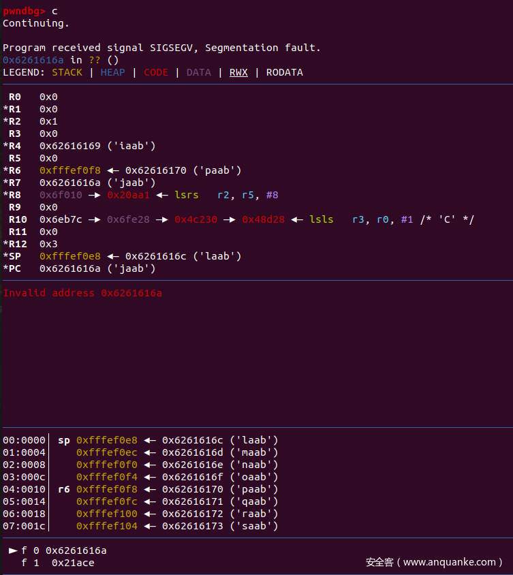Select stack entry 07:001c address 0xfffef104
The image size is (513, 575).
[107, 526]
